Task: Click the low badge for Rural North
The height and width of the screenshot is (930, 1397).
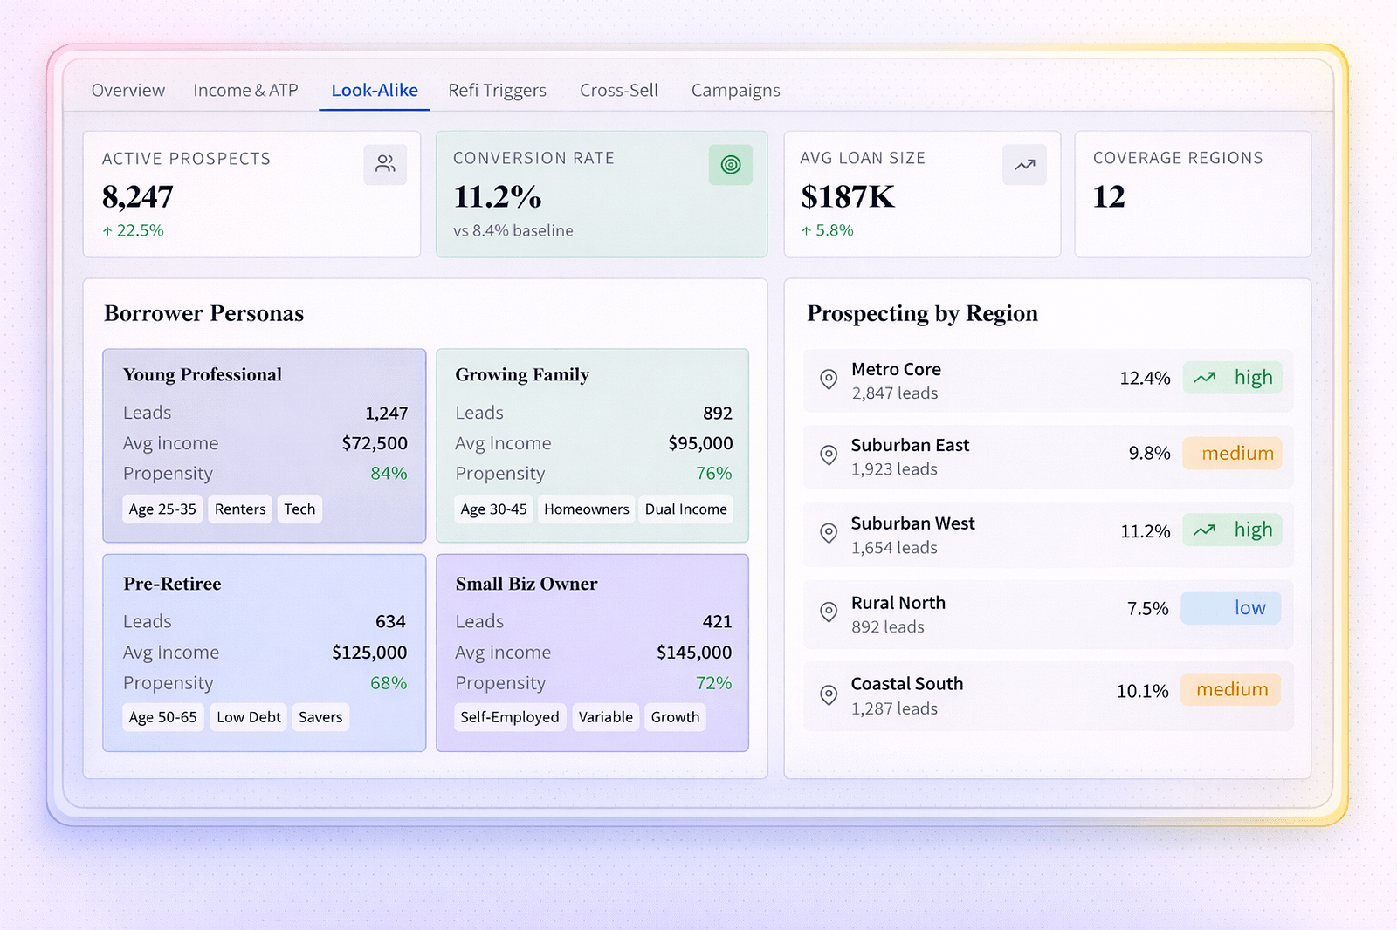Action: click(x=1230, y=608)
